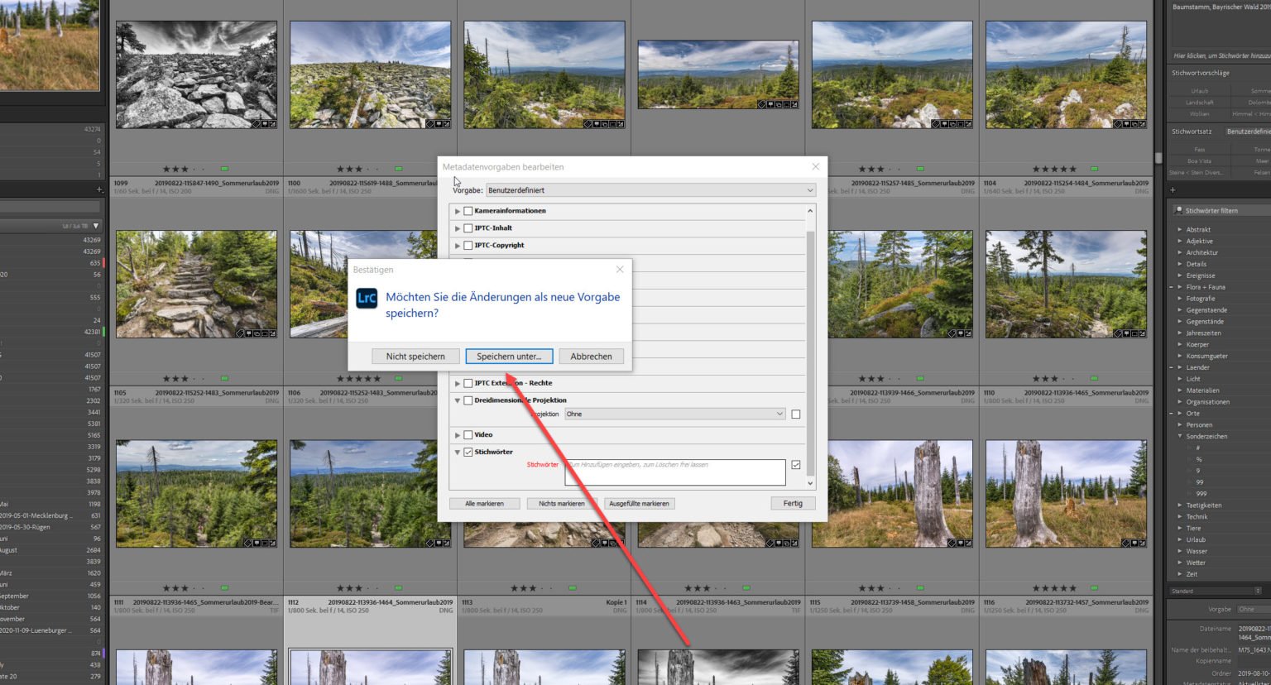Tick the Video section checkbox
The width and height of the screenshot is (1271, 685).
[468, 434]
